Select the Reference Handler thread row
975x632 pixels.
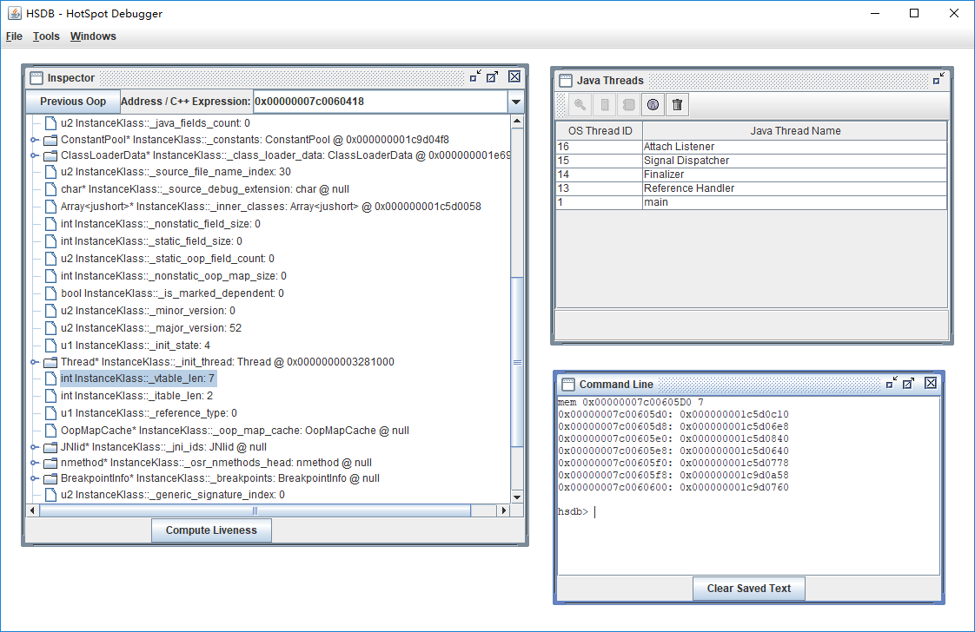point(751,188)
